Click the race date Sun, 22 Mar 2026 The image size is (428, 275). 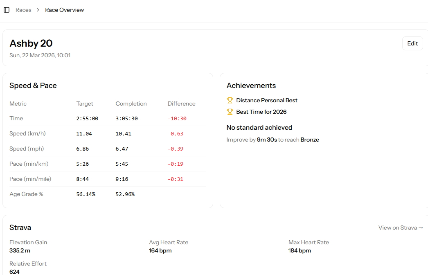point(40,55)
